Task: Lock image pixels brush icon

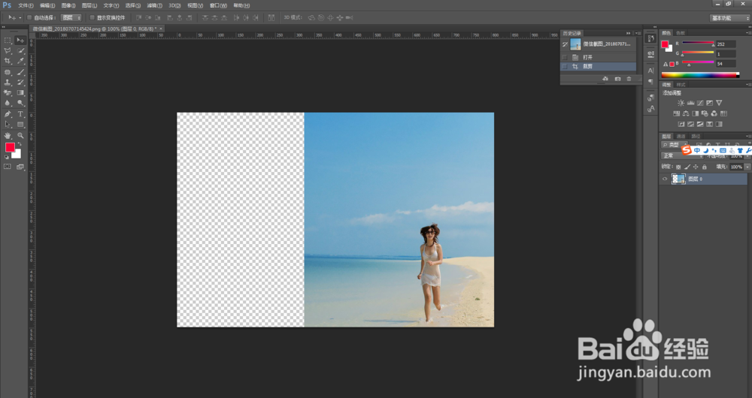Action: [x=687, y=167]
